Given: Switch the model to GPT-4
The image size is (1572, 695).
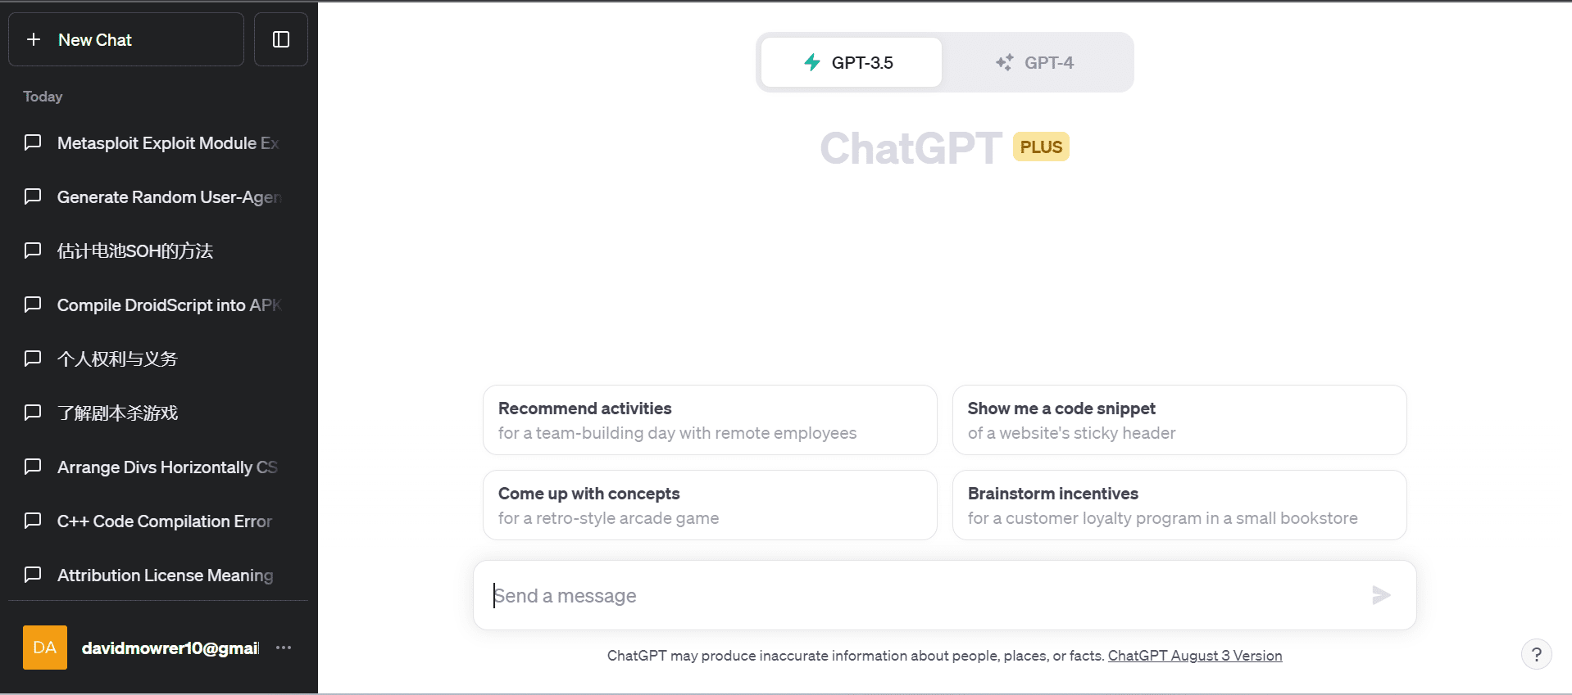Looking at the screenshot, I should [x=1036, y=62].
